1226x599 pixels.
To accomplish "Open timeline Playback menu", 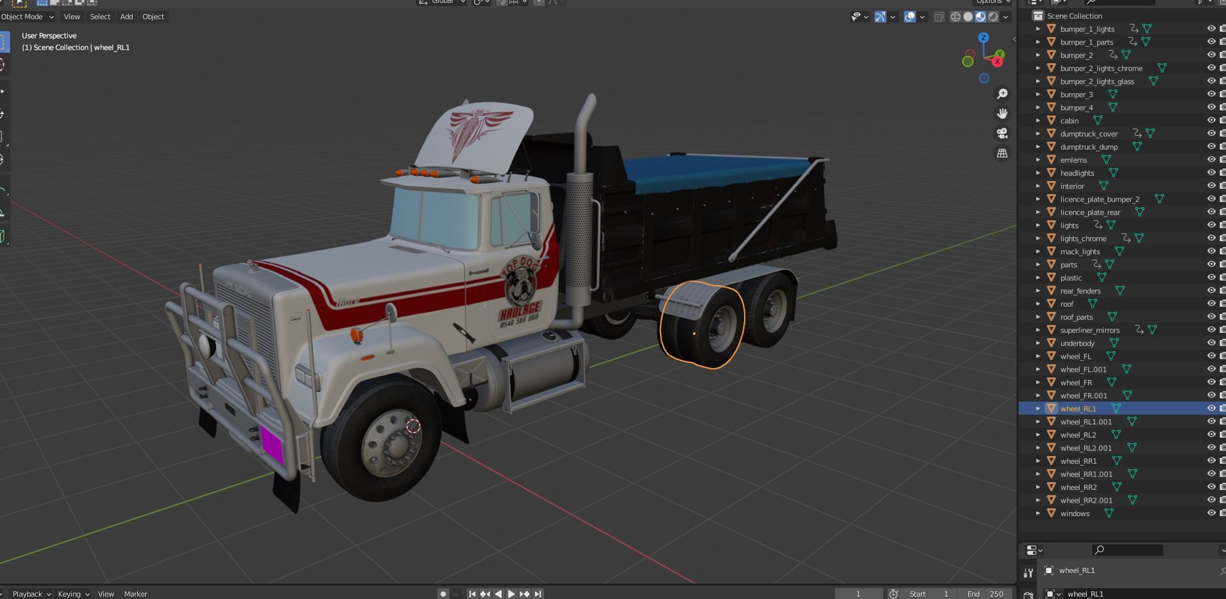I will pos(31,594).
